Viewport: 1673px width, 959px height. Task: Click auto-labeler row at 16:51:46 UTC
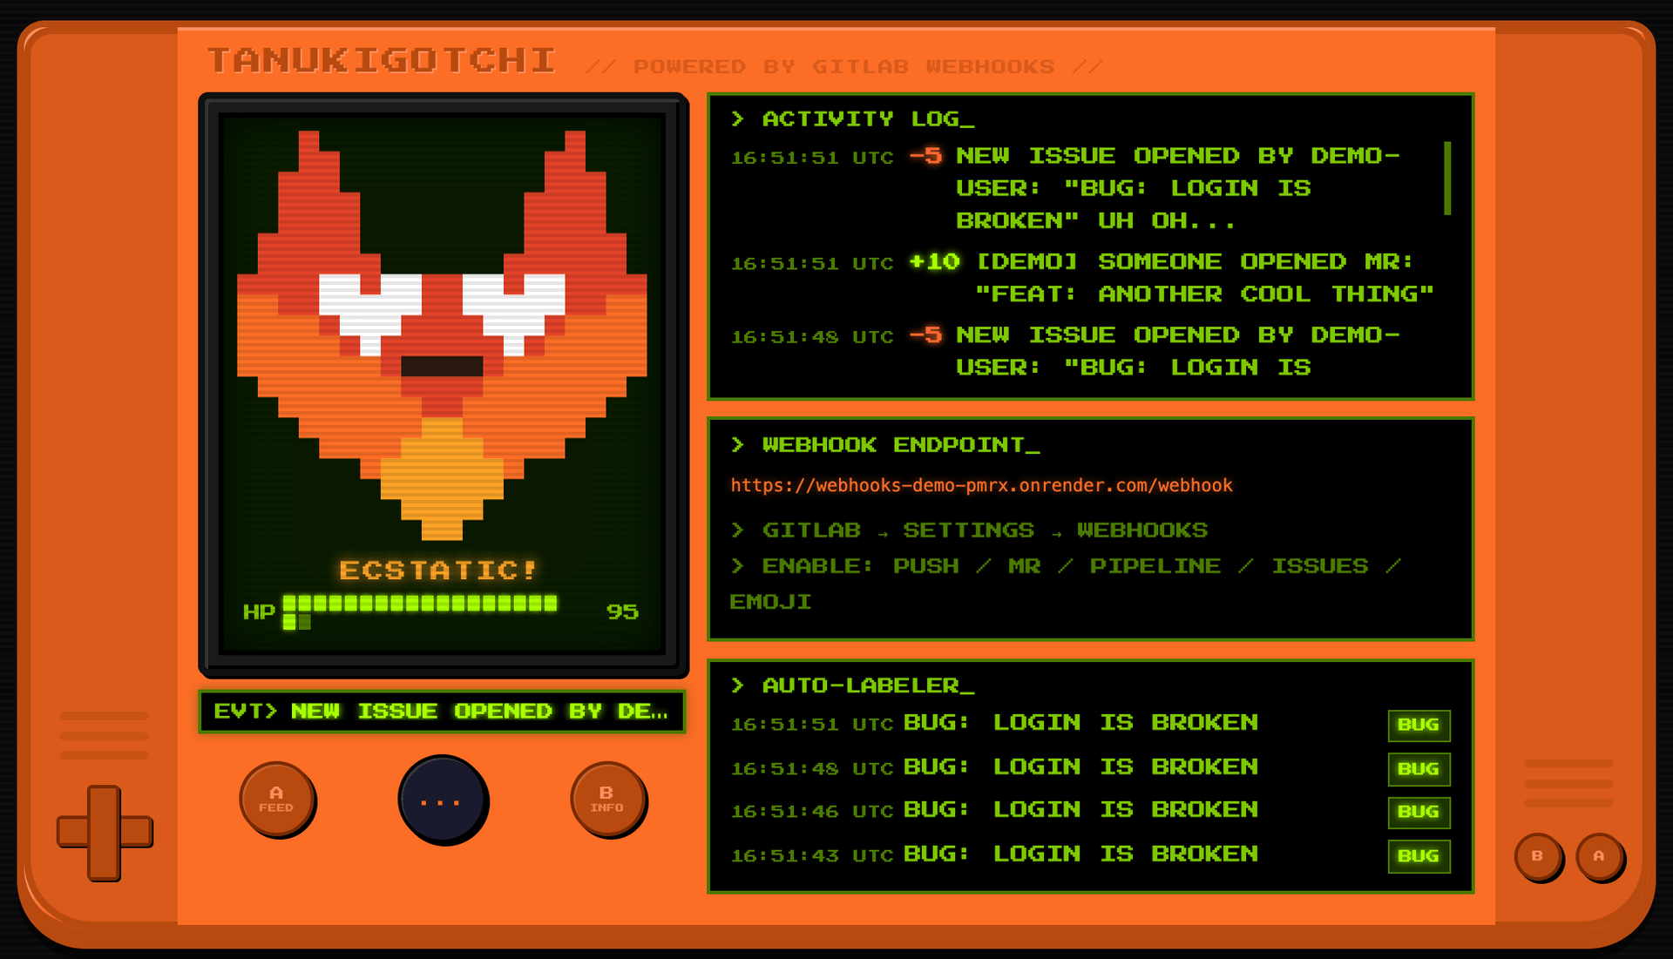point(1090,811)
